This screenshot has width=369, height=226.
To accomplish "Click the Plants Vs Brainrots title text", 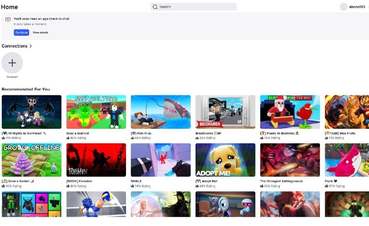I will 279,133.
